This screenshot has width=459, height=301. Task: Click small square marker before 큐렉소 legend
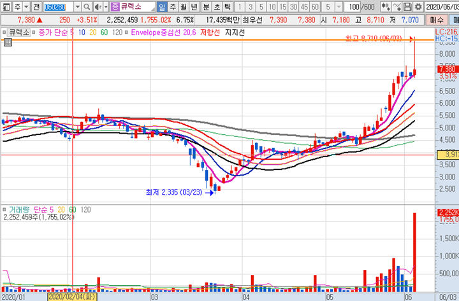click(x=4, y=32)
